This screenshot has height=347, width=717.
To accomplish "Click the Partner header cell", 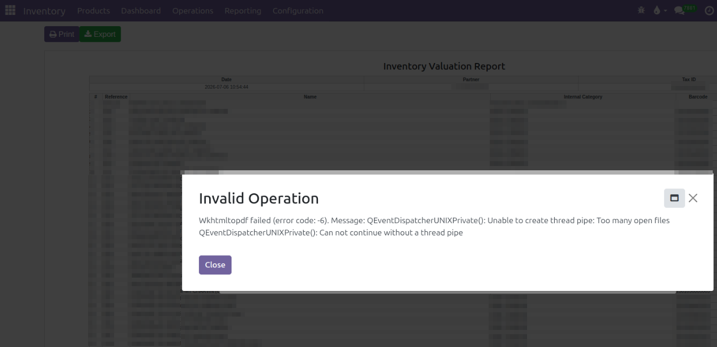I will coord(471,80).
